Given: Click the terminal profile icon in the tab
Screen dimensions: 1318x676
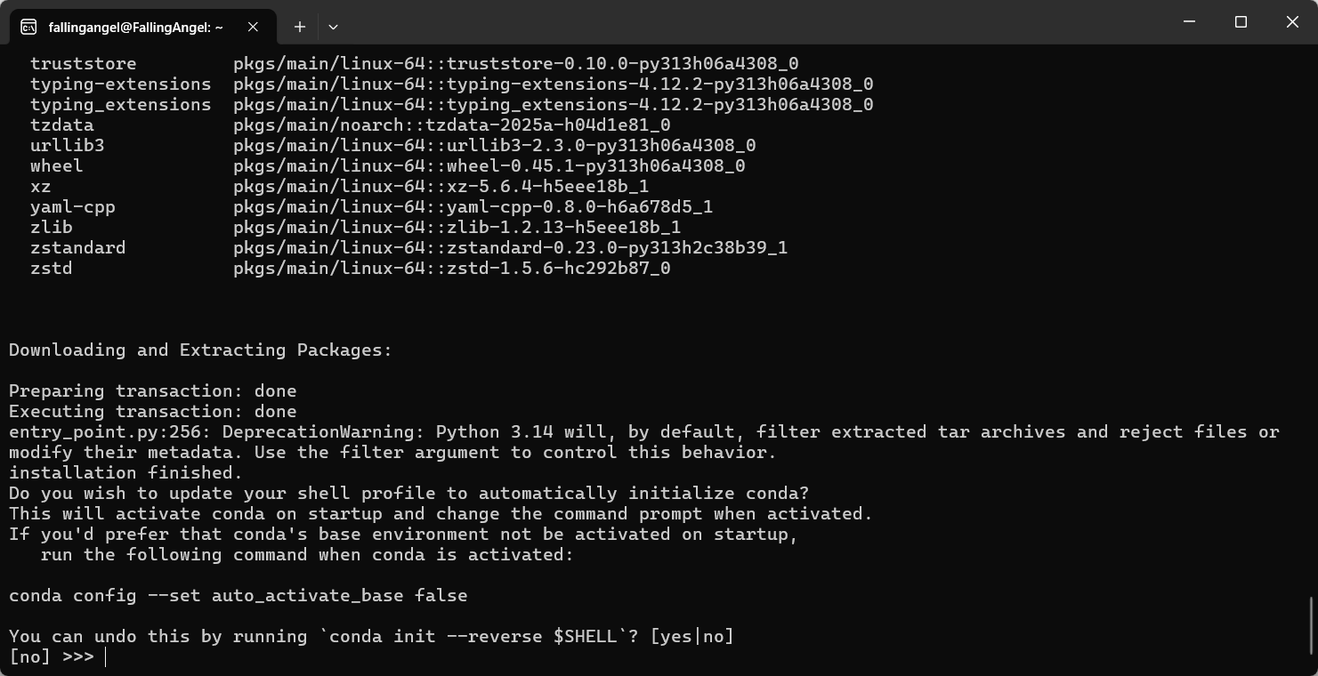Looking at the screenshot, I should [x=28, y=27].
